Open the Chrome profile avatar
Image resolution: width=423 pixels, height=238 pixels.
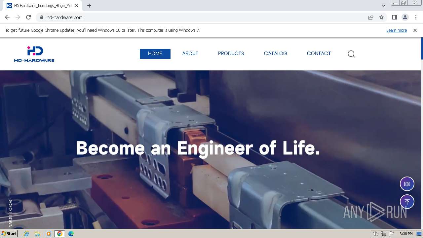point(405,17)
